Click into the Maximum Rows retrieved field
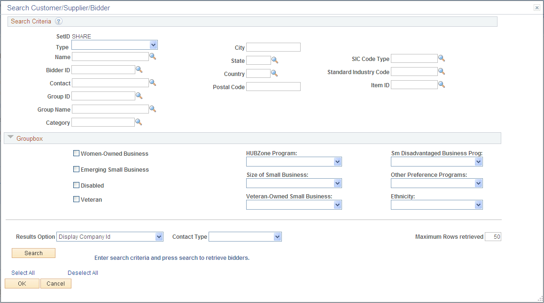 point(493,236)
